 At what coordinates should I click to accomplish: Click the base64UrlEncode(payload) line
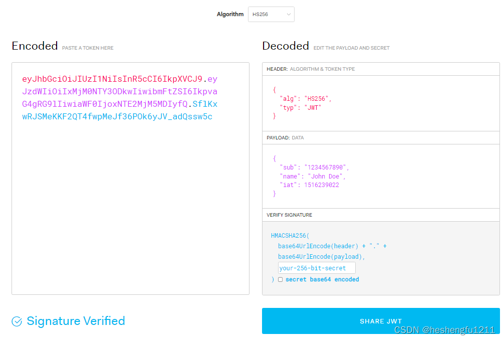[x=322, y=257]
